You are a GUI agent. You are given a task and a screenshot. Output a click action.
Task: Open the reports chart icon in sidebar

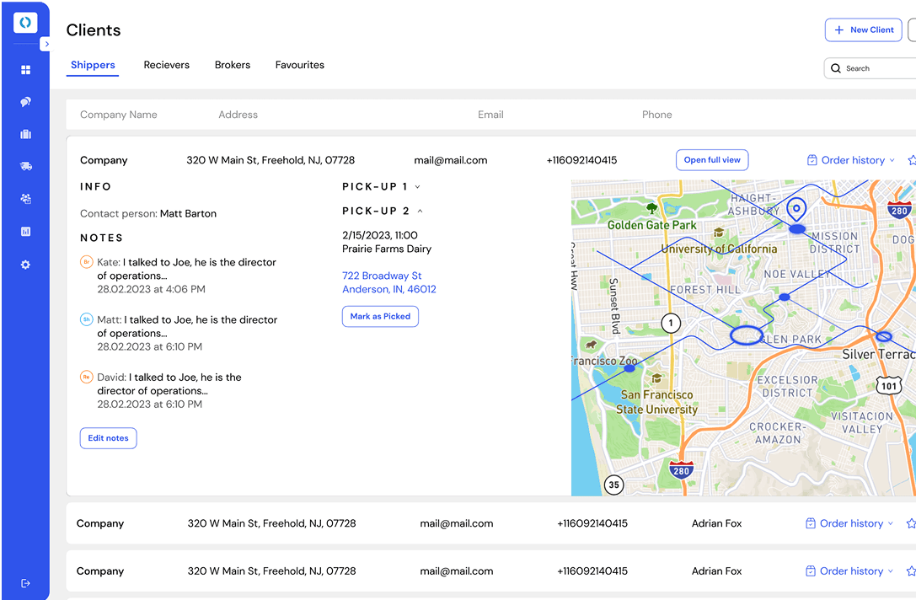point(25,232)
